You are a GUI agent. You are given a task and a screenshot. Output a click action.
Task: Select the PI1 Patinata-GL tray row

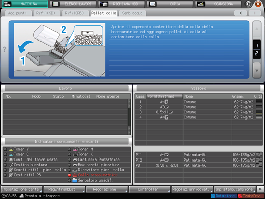coord(199,155)
